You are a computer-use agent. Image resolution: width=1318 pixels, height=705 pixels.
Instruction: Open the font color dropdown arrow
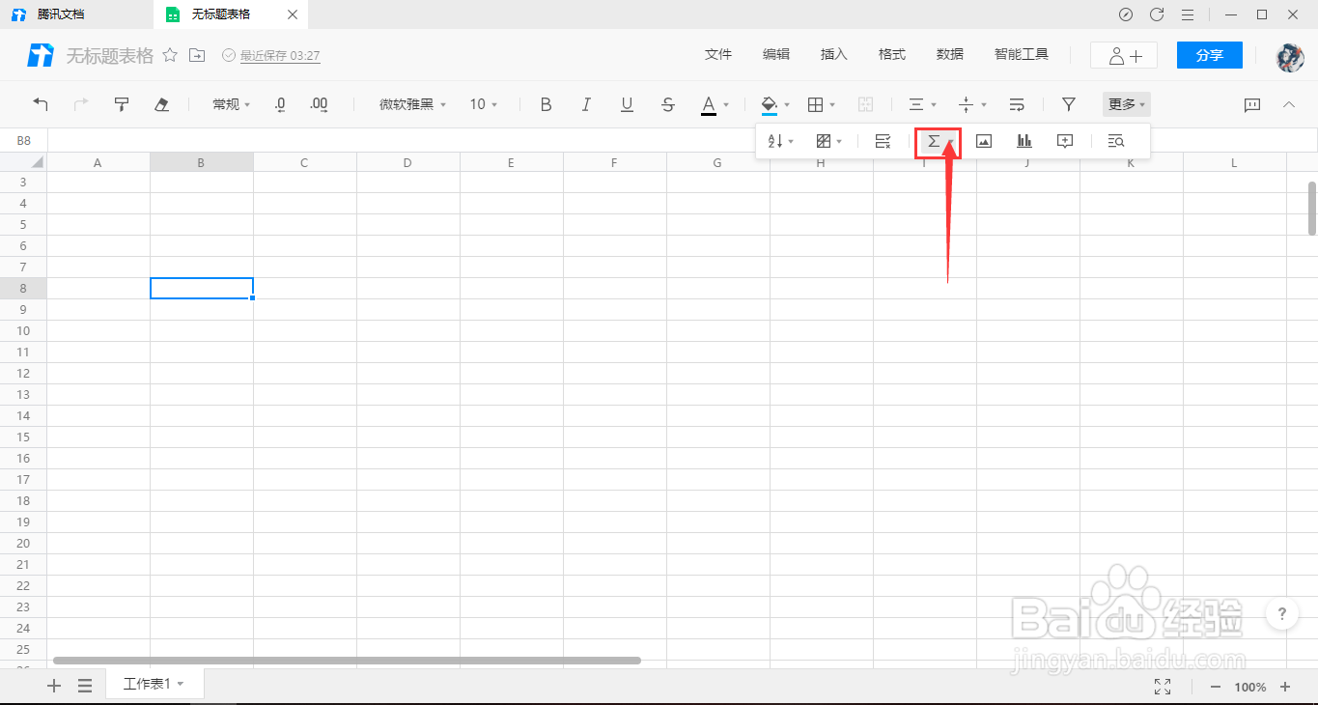(x=726, y=105)
